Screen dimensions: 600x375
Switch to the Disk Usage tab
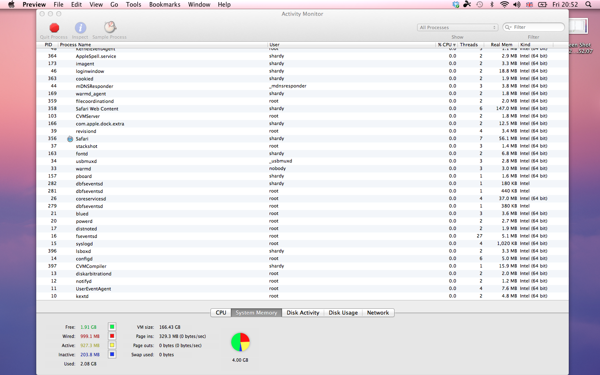(343, 312)
